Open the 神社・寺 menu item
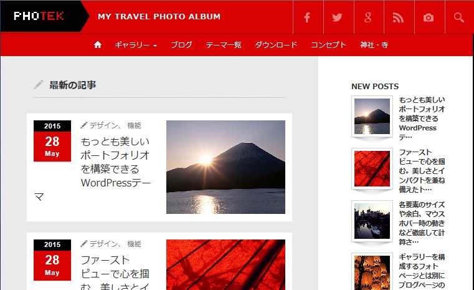This screenshot has width=474, height=290. (374, 45)
